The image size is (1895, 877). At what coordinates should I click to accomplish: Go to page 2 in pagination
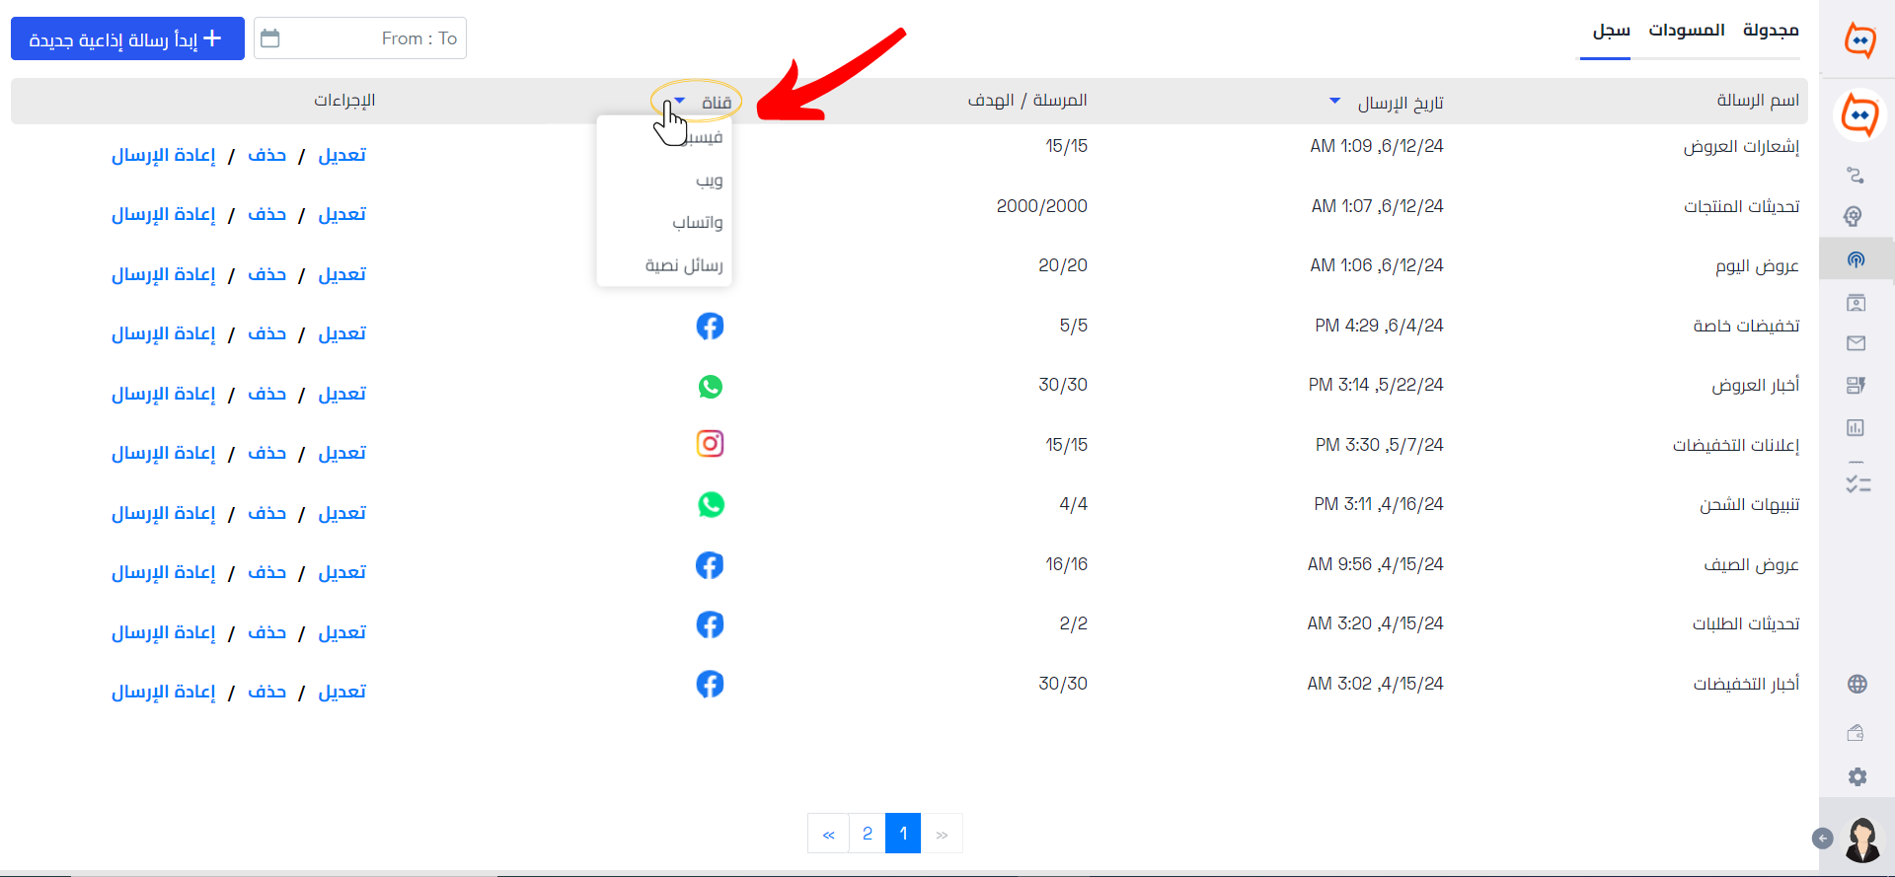pyautogui.click(x=868, y=834)
